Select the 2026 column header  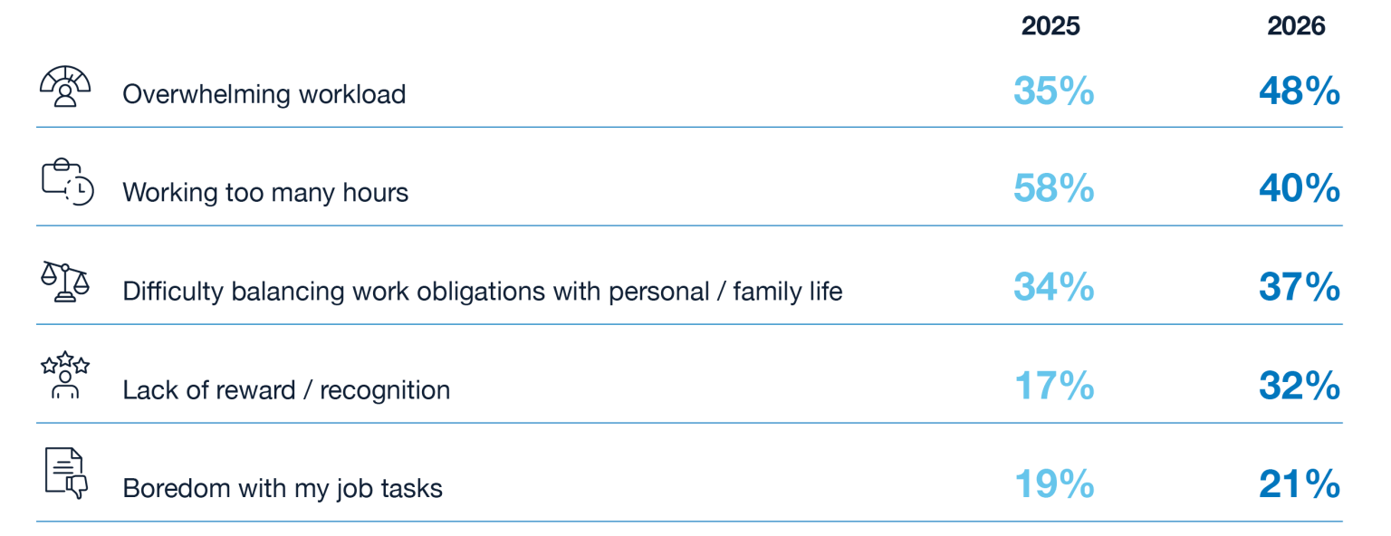coord(1296,27)
